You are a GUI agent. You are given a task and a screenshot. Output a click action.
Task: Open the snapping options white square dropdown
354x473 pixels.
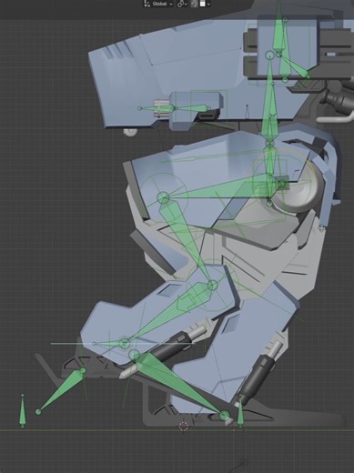tap(205, 4)
